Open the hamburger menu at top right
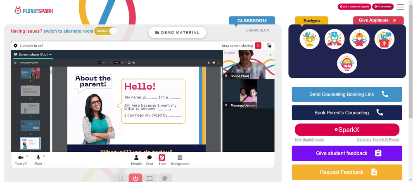The width and height of the screenshot is (413, 182). (x=400, y=7)
